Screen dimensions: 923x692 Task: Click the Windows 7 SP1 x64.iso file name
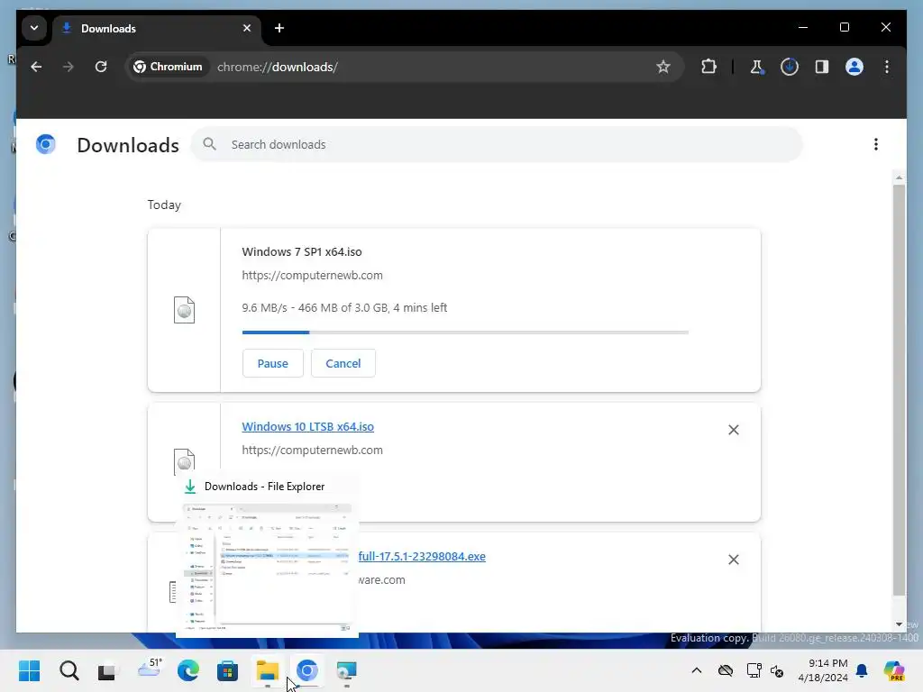301,252
